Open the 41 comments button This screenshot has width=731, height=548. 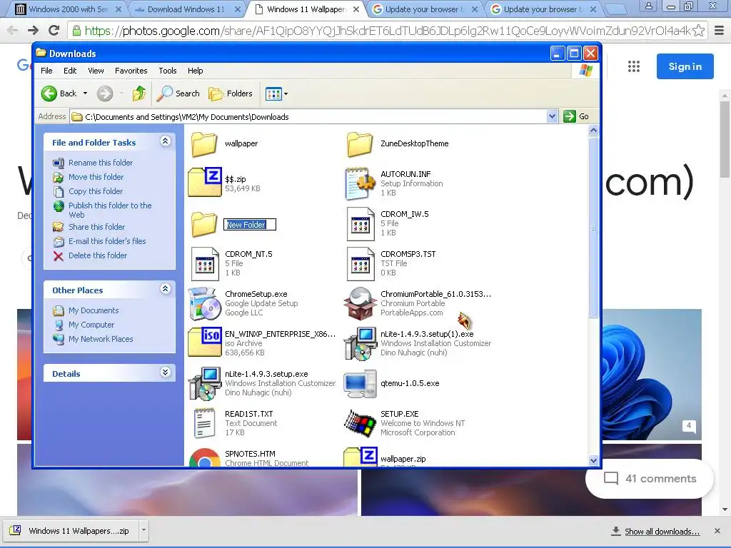650,479
